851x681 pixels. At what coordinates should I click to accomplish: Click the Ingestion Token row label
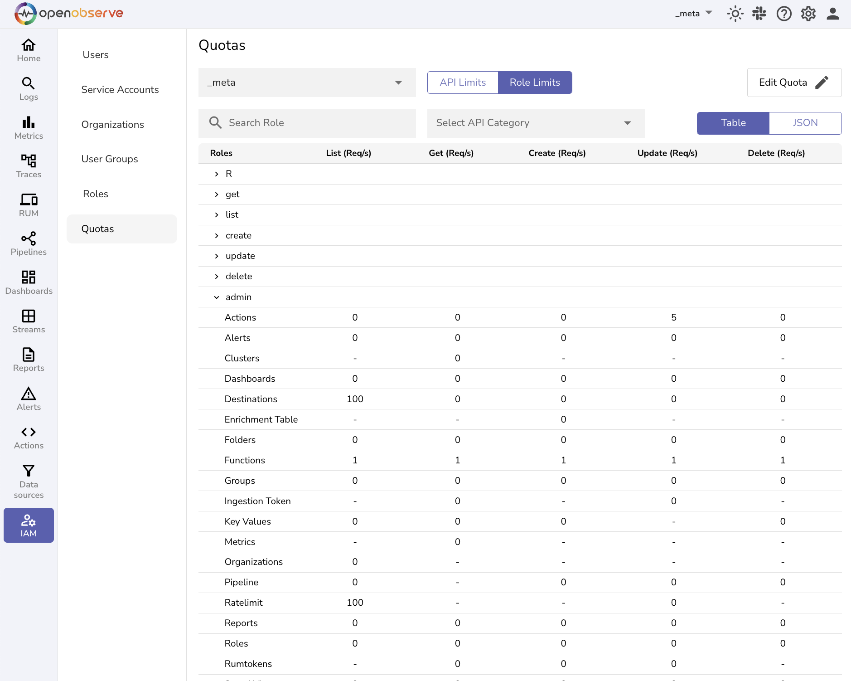pyautogui.click(x=257, y=501)
